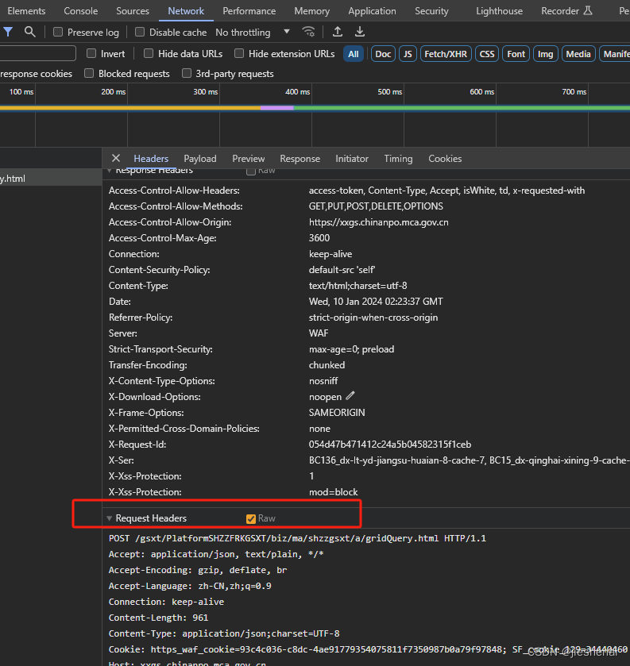The height and width of the screenshot is (666, 630).
Task: Open the Response detail tab
Action: (x=300, y=159)
